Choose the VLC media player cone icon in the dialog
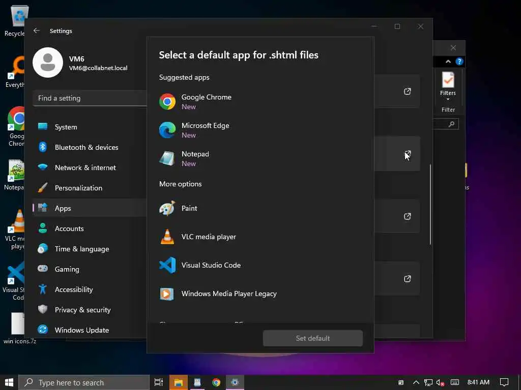Image resolution: width=521 pixels, height=390 pixels. pyautogui.click(x=167, y=237)
